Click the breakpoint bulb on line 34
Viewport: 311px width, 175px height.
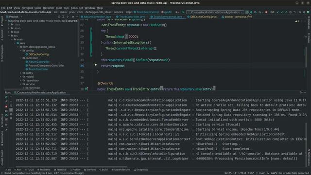coord(96,65)
